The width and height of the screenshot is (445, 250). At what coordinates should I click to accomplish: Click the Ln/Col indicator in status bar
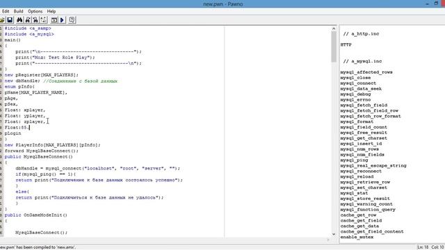coord(430,247)
